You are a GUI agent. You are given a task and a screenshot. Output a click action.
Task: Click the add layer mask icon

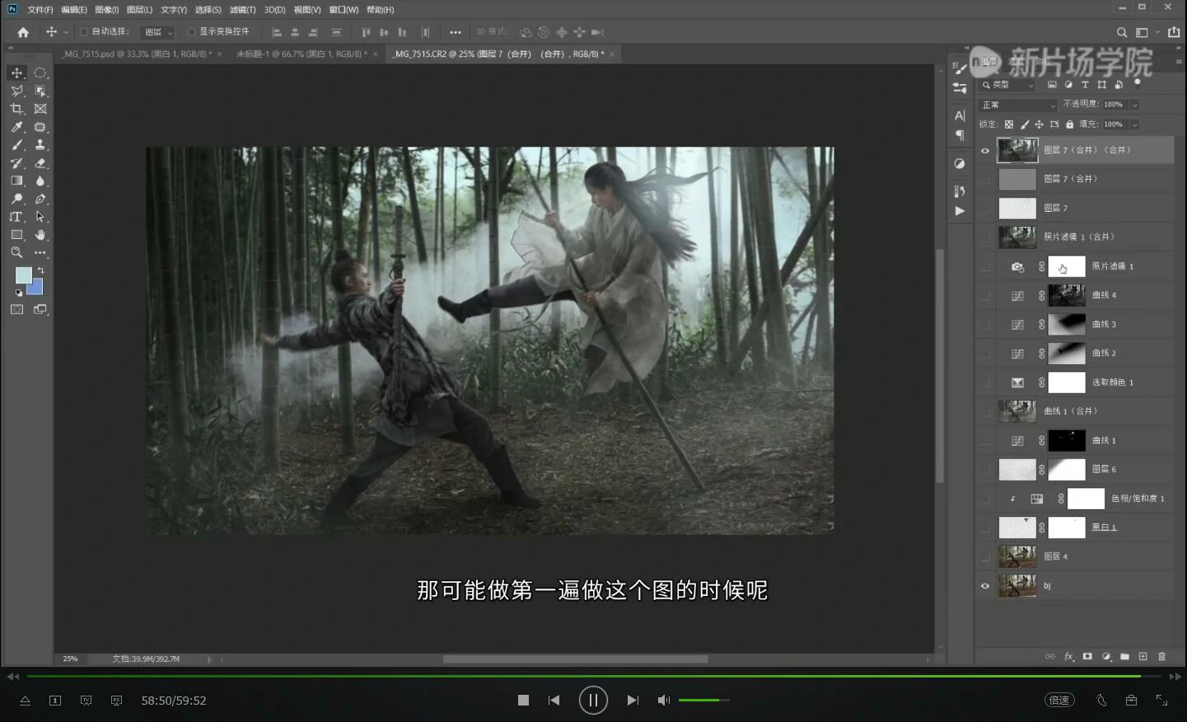(x=1087, y=657)
